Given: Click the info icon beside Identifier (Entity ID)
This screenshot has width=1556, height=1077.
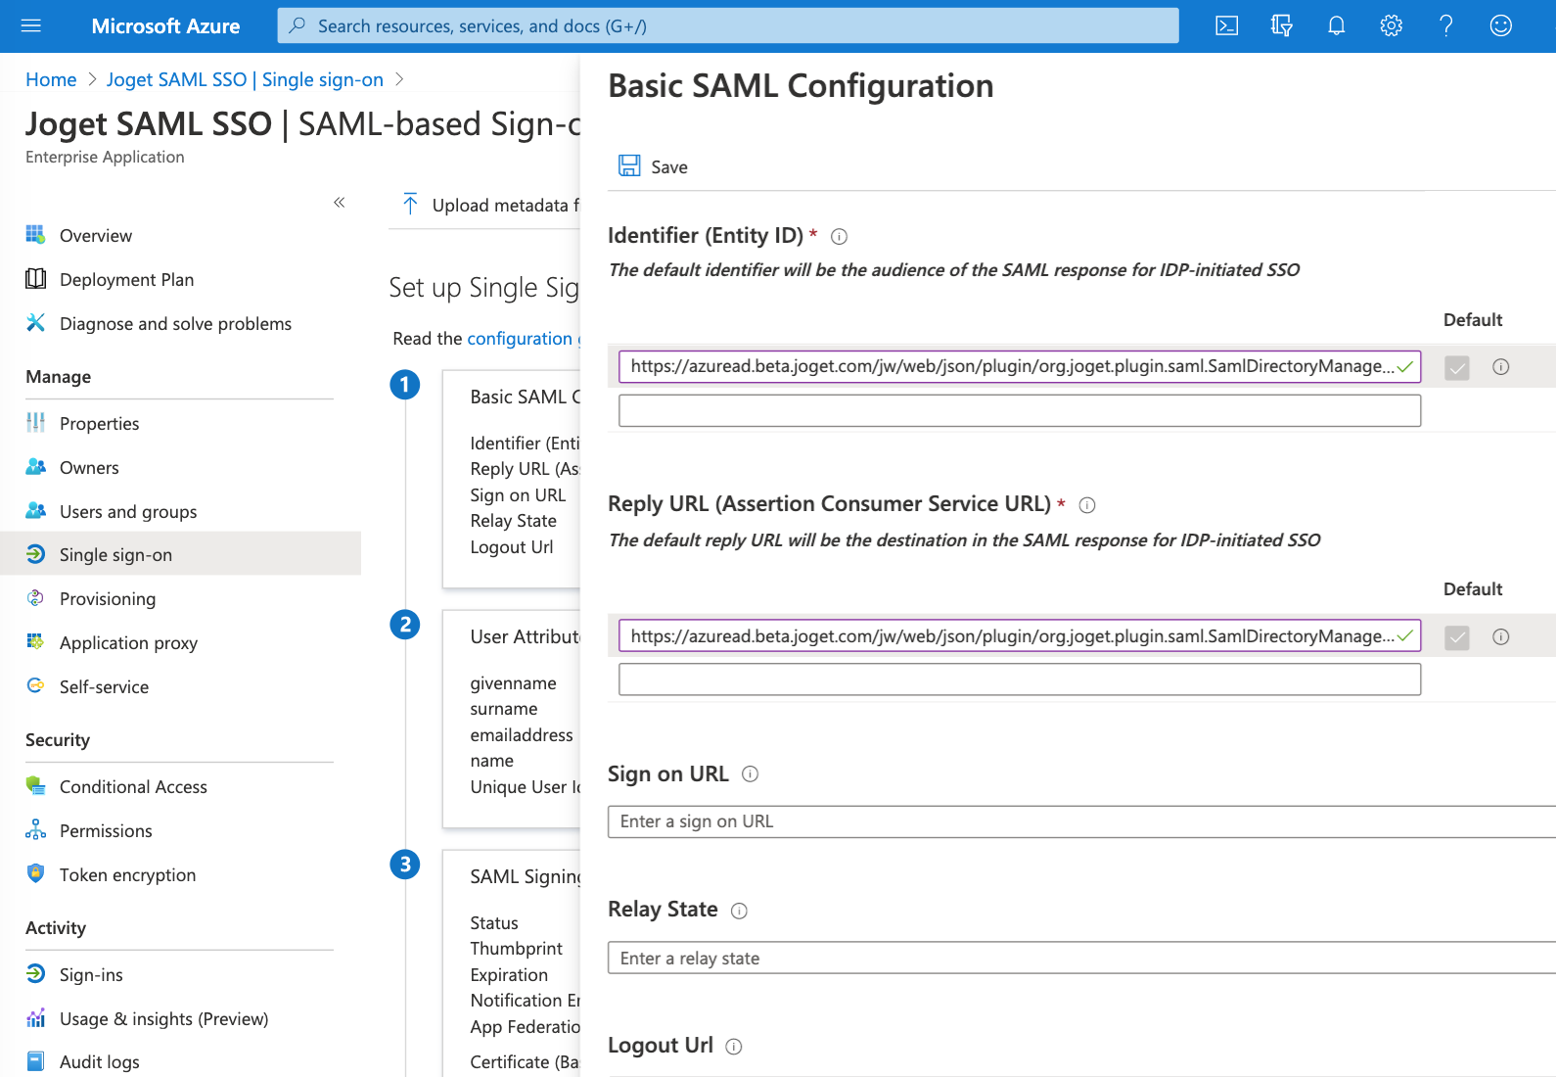Looking at the screenshot, I should point(839,236).
